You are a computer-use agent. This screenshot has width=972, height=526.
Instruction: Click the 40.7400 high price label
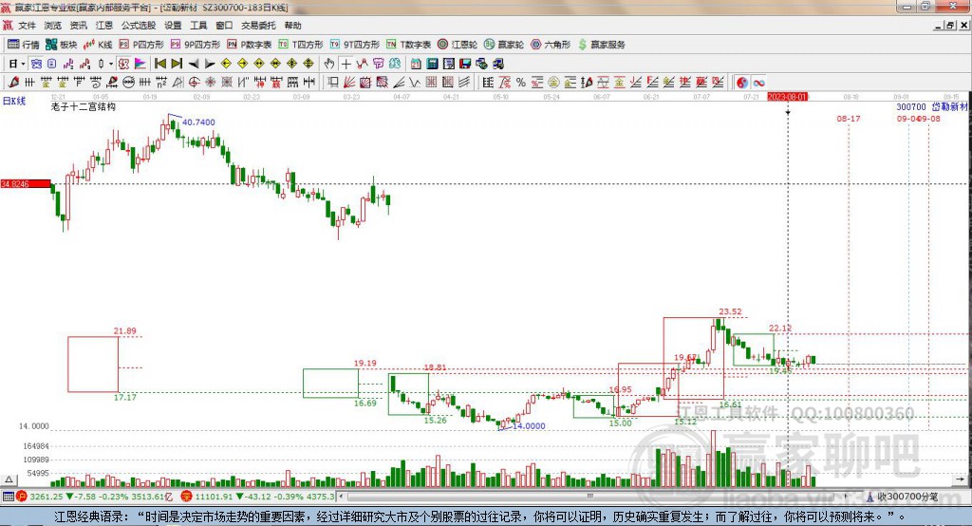[198, 122]
